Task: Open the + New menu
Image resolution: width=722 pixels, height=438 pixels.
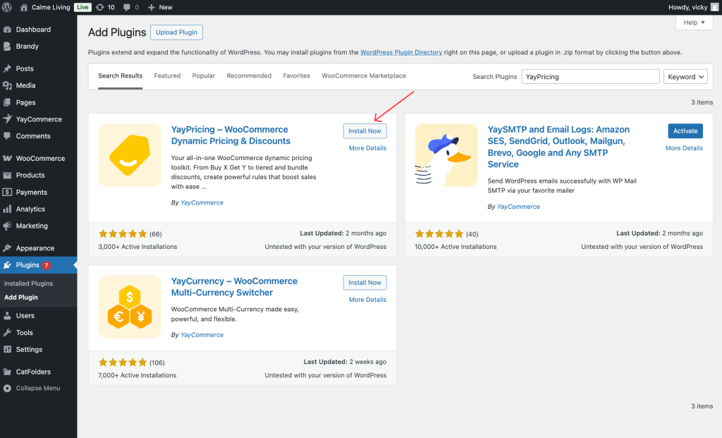Action: coord(158,7)
